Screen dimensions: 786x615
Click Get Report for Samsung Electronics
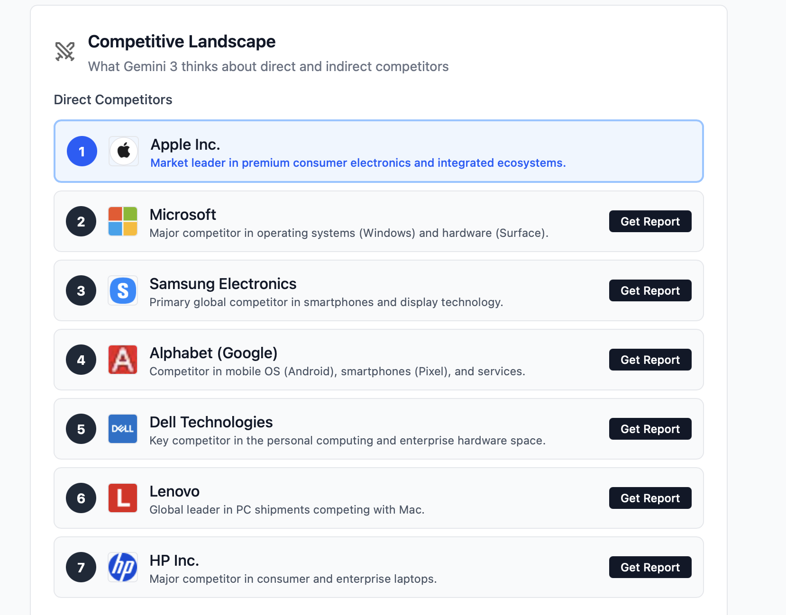pos(650,290)
